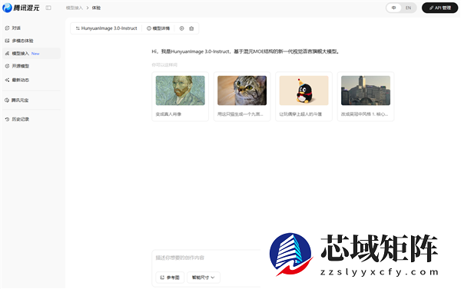Switch language to 中

pyautogui.click(x=394, y=8)
